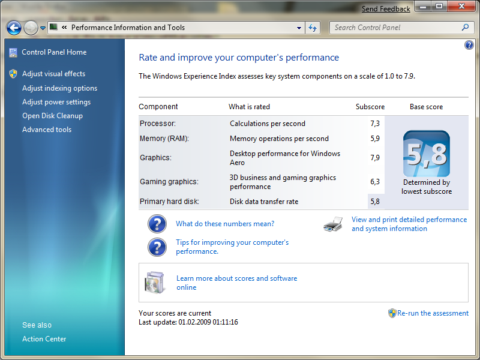Minimize the window
The image size is (480, 360).
click(x=424, y=7)
